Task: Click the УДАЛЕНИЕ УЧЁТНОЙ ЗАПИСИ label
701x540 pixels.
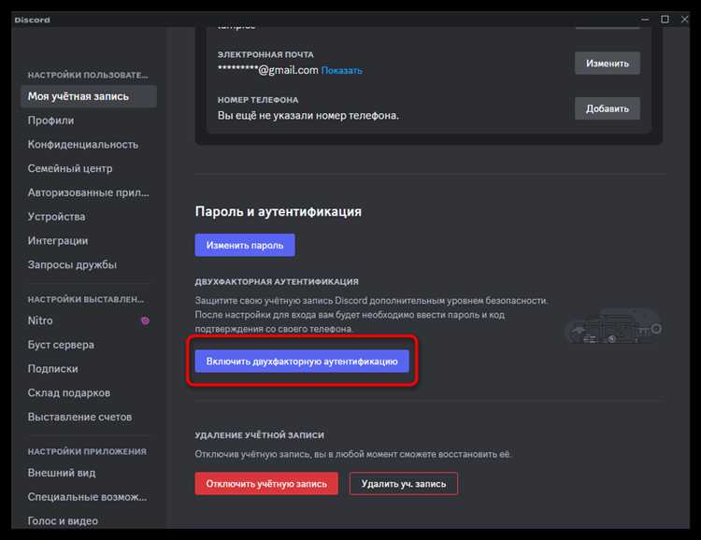Action: pyautogui.click(x=259, y=435)
